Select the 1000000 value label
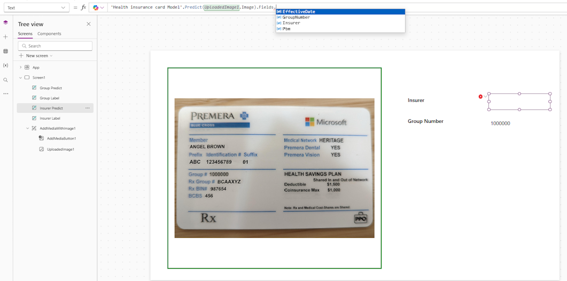567x281 pixels. [x=500, y=123]
